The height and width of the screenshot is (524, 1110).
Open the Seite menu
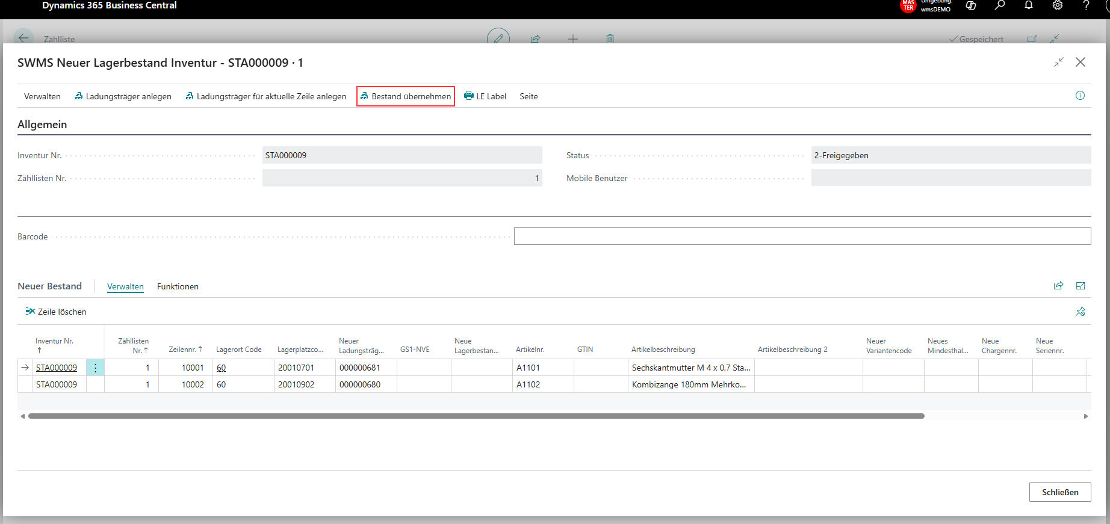tap(529, 96)
